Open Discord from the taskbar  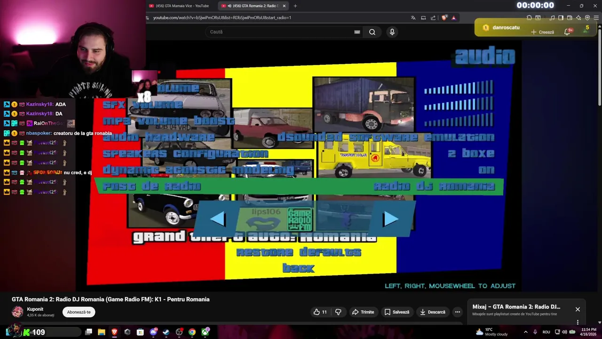tap(153, 332)
